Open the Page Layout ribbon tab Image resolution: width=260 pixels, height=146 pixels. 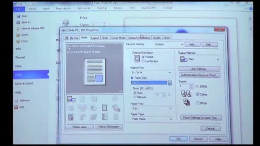coord(63,8)
